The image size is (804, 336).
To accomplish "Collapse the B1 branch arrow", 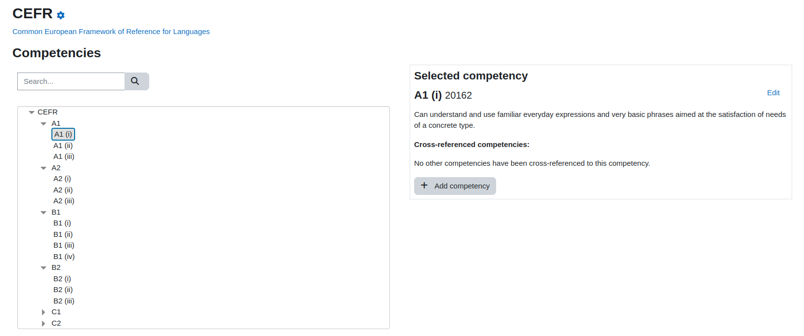I will tap(43, 213).
